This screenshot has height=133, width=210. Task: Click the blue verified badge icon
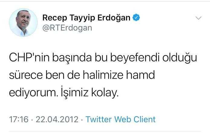coord(136,17)
